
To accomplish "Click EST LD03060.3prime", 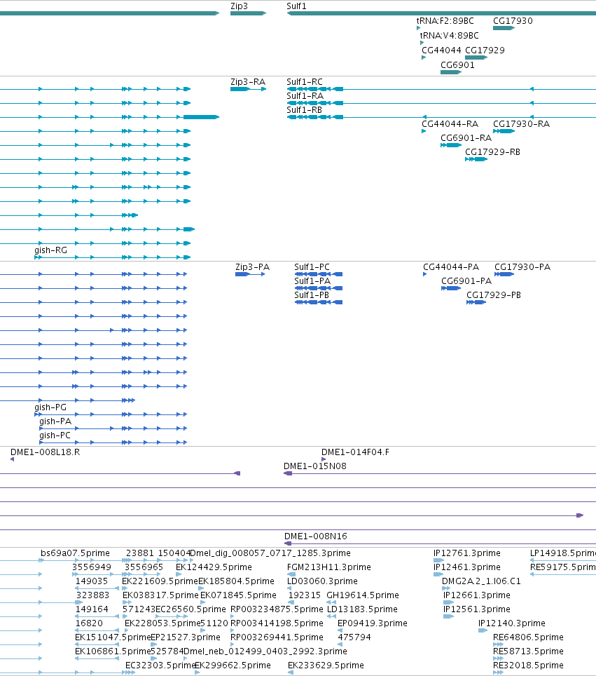I will (322, 581).
